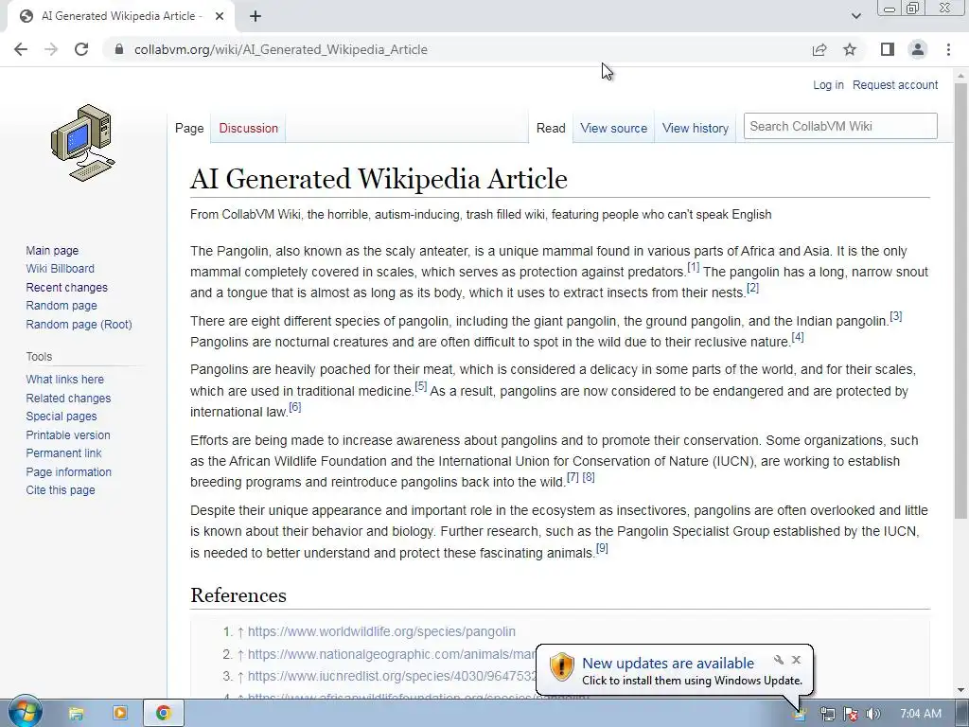
Task: Open the notification balloon wrench options
Action: click(x=779, y=660)
